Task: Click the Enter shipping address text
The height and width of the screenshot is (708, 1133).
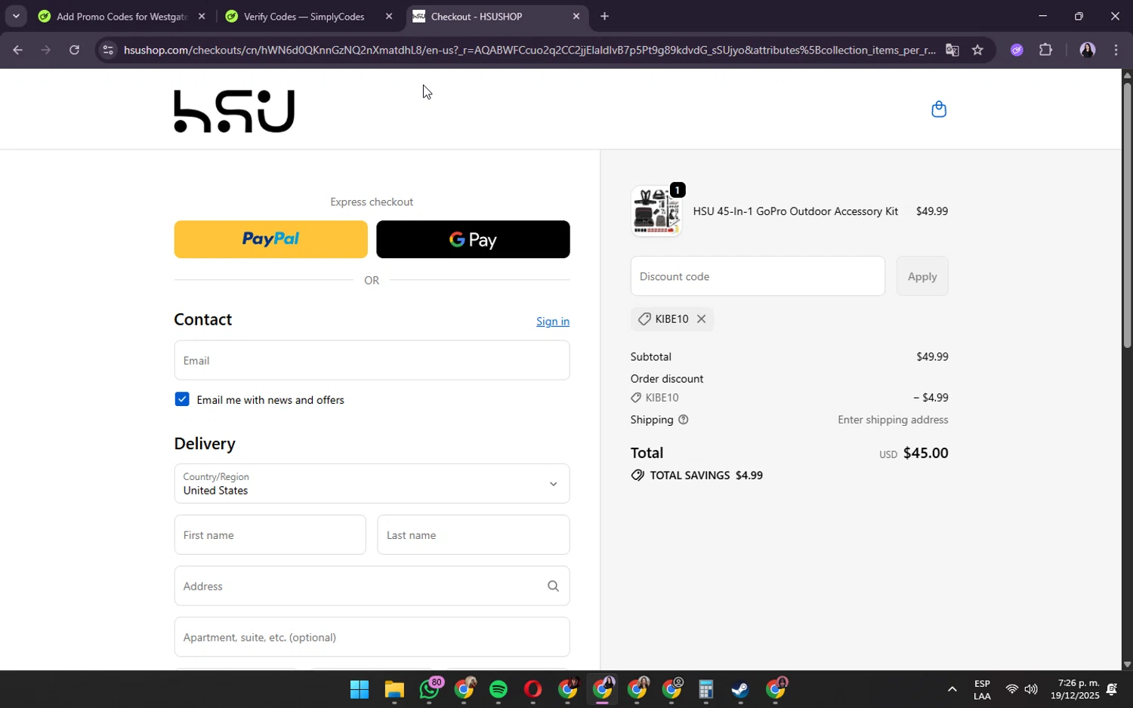Action: pos(893,420)
